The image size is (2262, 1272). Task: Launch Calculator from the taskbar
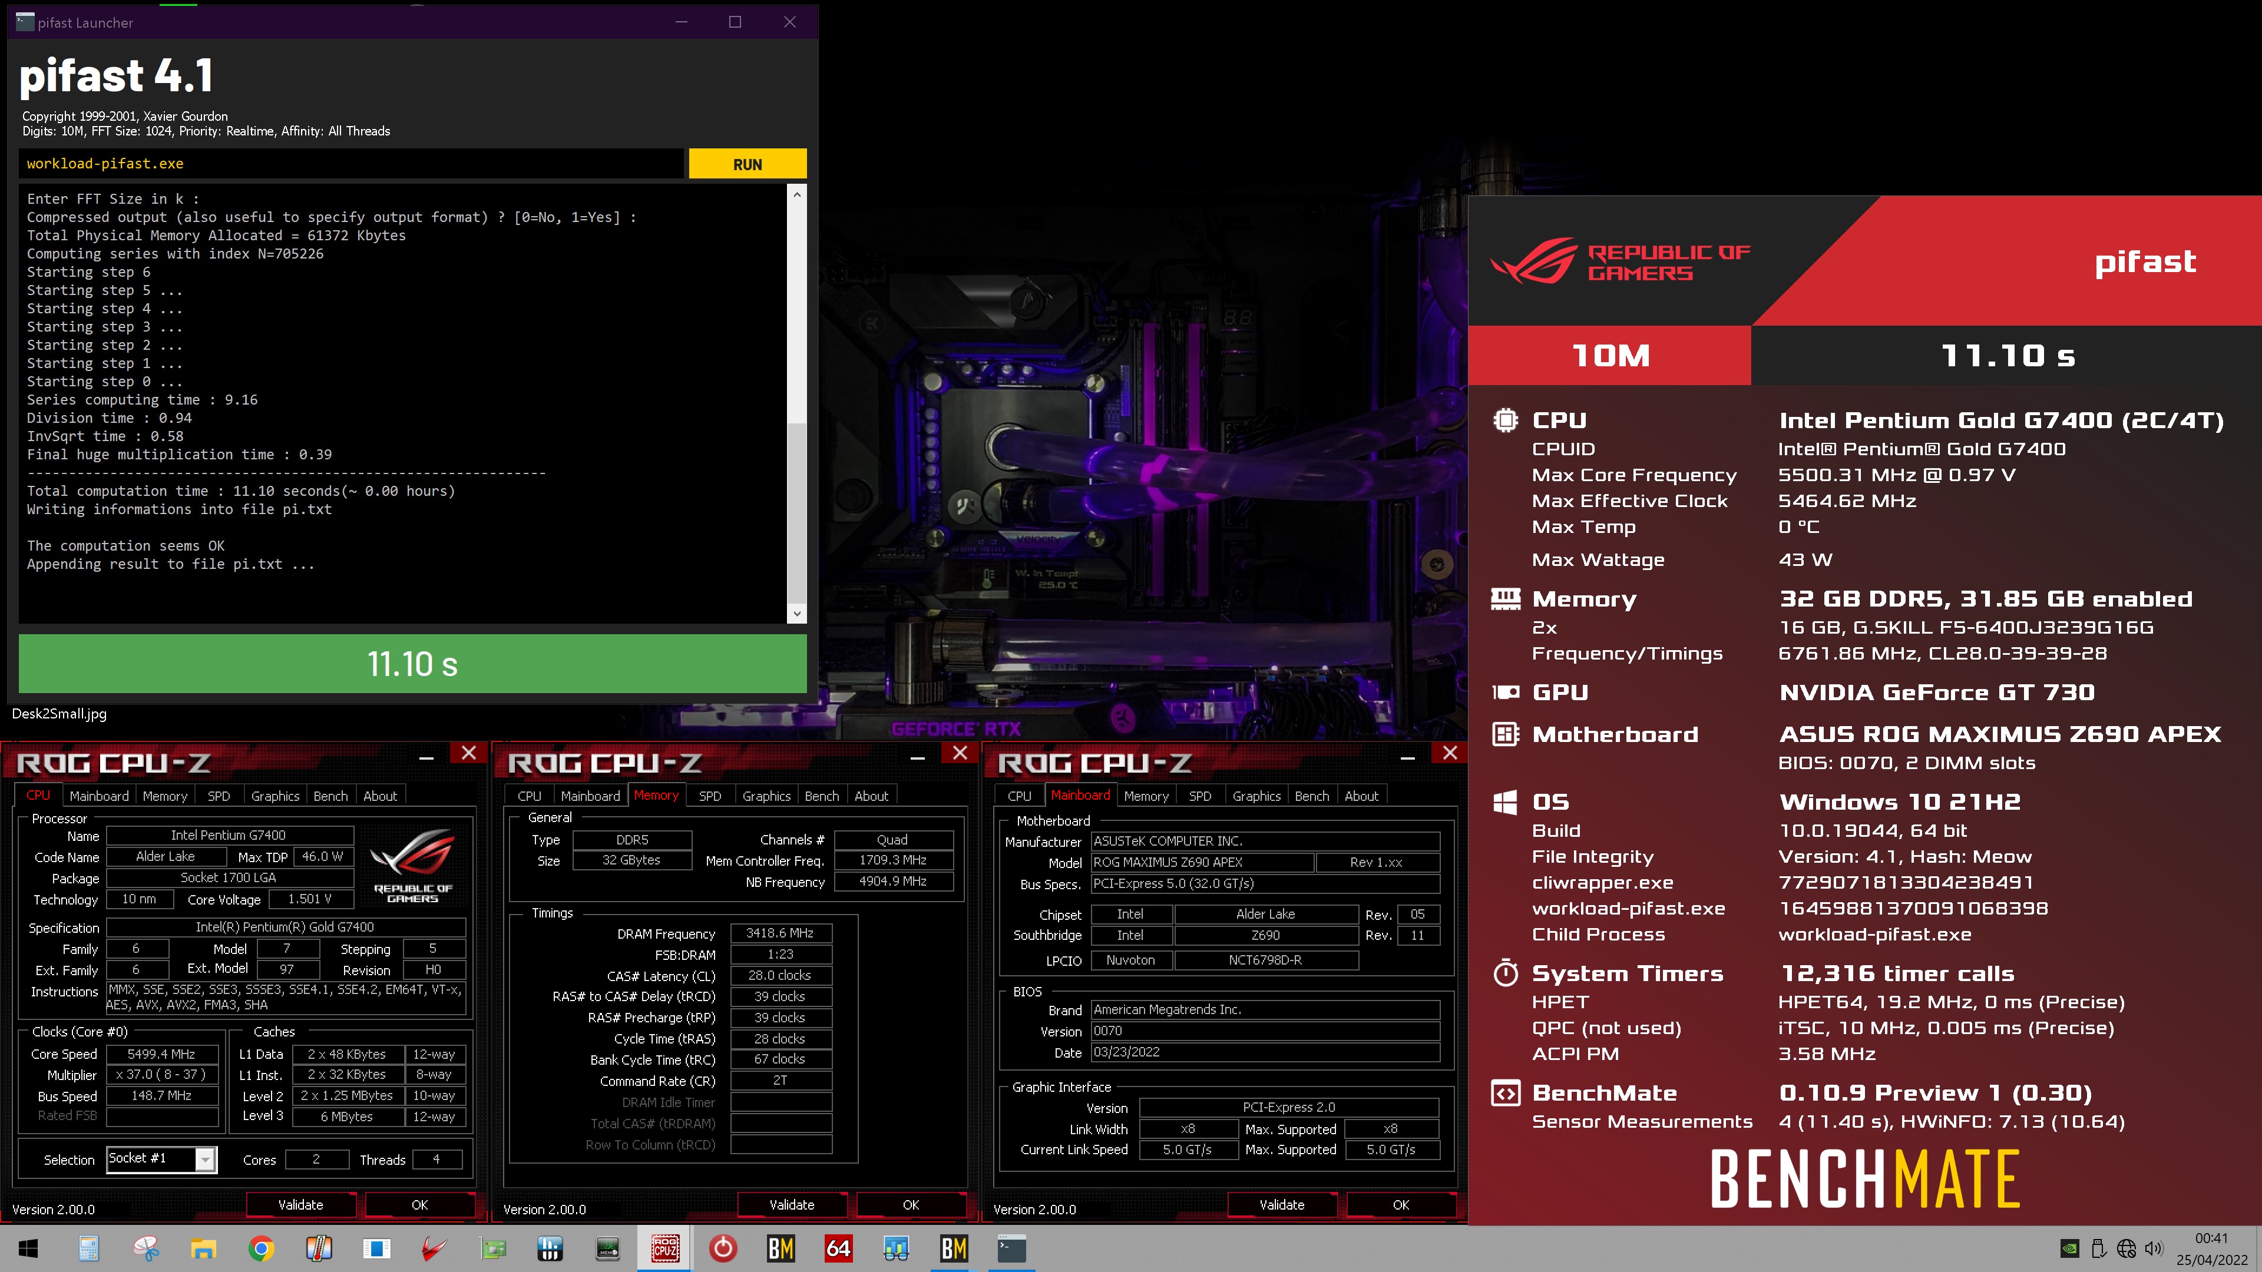pos(88,1248)
